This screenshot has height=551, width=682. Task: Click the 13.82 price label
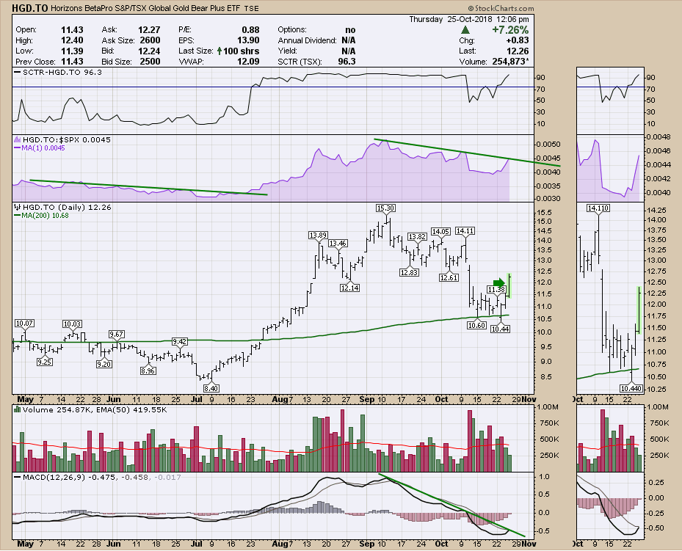click(417, 236)
